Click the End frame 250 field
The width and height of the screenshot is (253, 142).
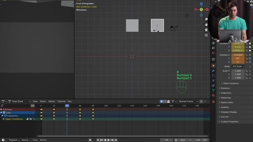coord(201,140)
